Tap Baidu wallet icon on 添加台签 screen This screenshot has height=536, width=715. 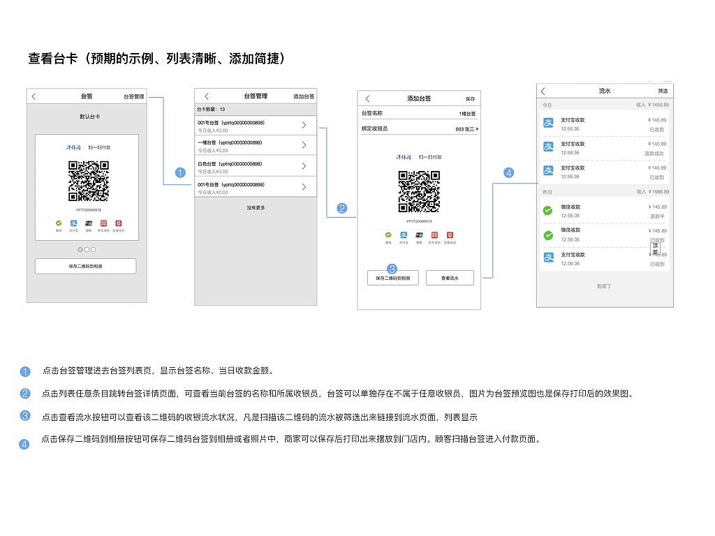point(450,235)
